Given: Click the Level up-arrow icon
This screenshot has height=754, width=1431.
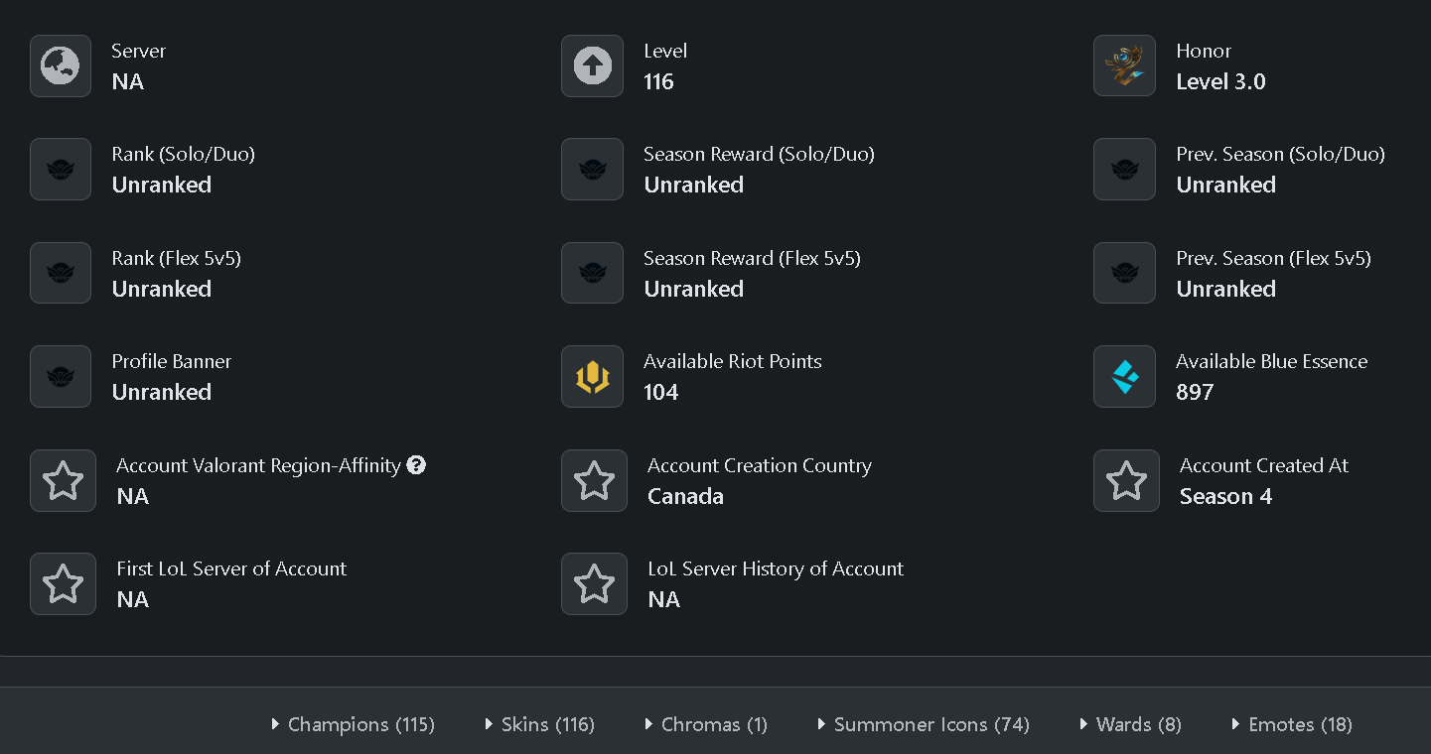Looking at the screenshot, I should pyautogui.click(x=593, y=66).
